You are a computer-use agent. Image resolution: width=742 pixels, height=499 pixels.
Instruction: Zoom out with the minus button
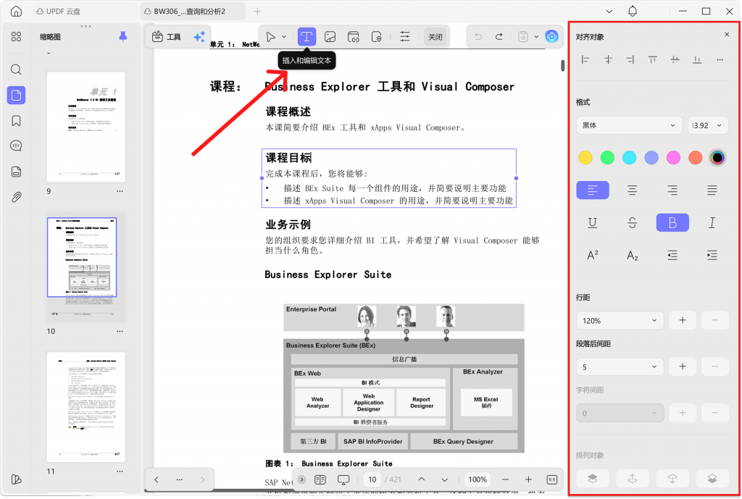pos(505,479)
